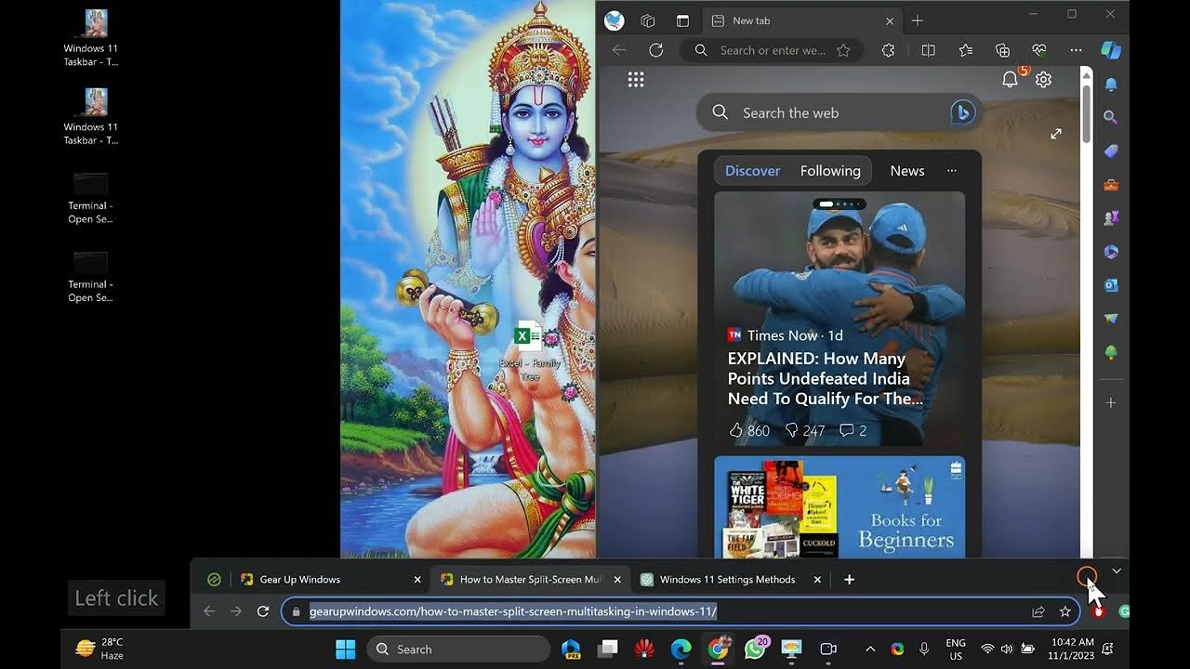Like the India story showing 860
Screen dimensions: 1190x669
click(749, 430)
